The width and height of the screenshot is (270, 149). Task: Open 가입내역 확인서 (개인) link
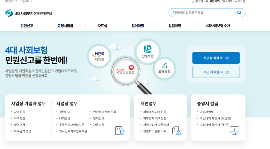click(x=214, y=125)
